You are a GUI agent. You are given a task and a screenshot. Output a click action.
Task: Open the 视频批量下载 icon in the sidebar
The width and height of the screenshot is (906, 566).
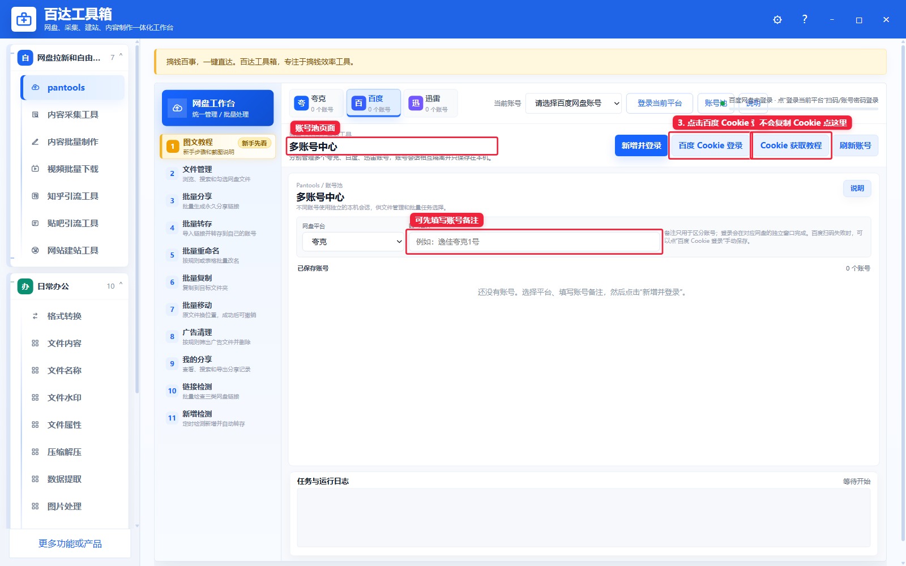(35, 169)
